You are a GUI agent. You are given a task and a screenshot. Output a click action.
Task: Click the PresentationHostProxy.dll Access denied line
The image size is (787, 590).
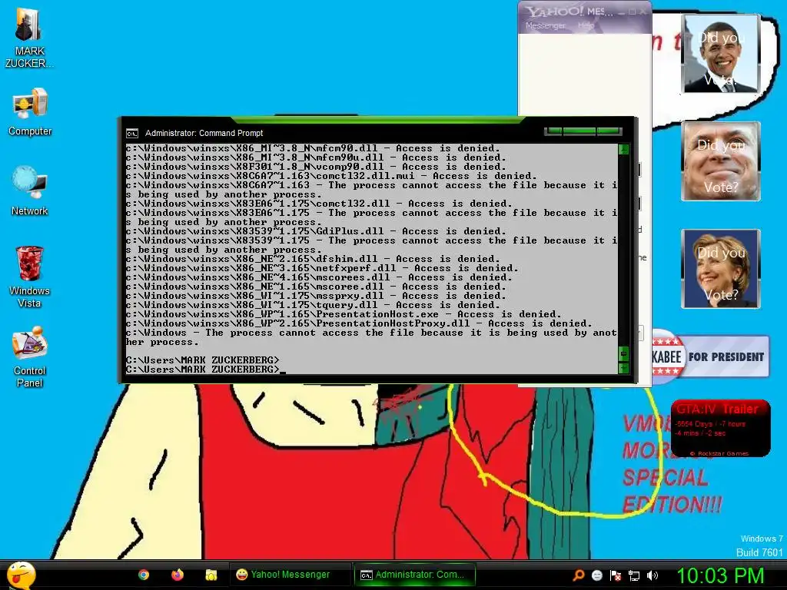tap(359, 323)
